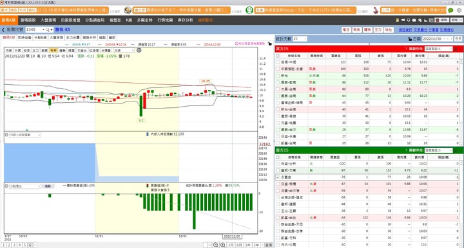Screen dimensions: 464x248
Task: Open chart settings gear next to 日線
Action: [139, 50]
